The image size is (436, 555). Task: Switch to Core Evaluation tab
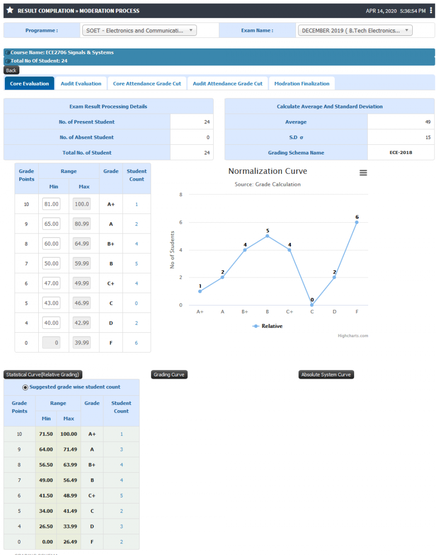coord(30,83)
